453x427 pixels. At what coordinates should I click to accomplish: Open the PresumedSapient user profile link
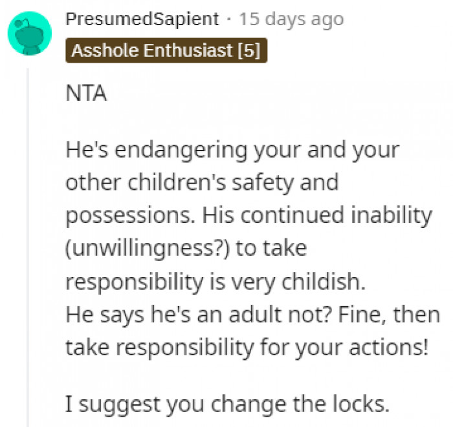[x=142, y=19]
